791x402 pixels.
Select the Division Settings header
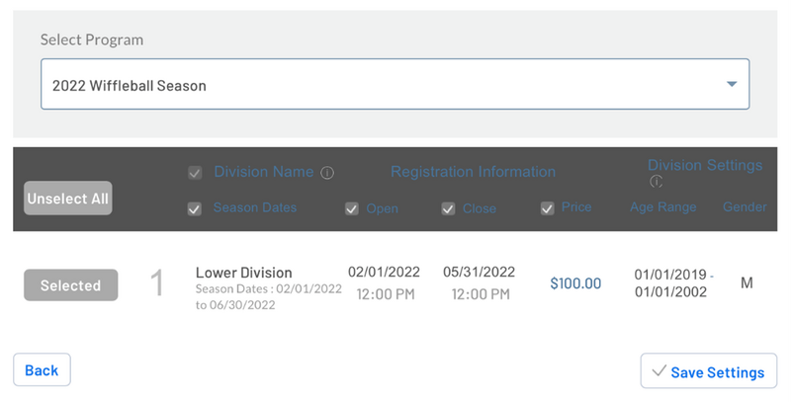coord(704,165)
